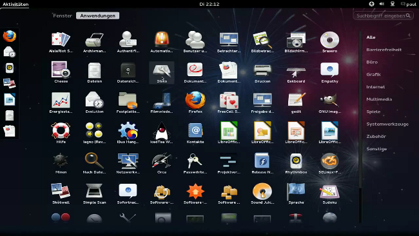
Task: Open Rhythmbox in application grid
Action: tap(296, 163)
